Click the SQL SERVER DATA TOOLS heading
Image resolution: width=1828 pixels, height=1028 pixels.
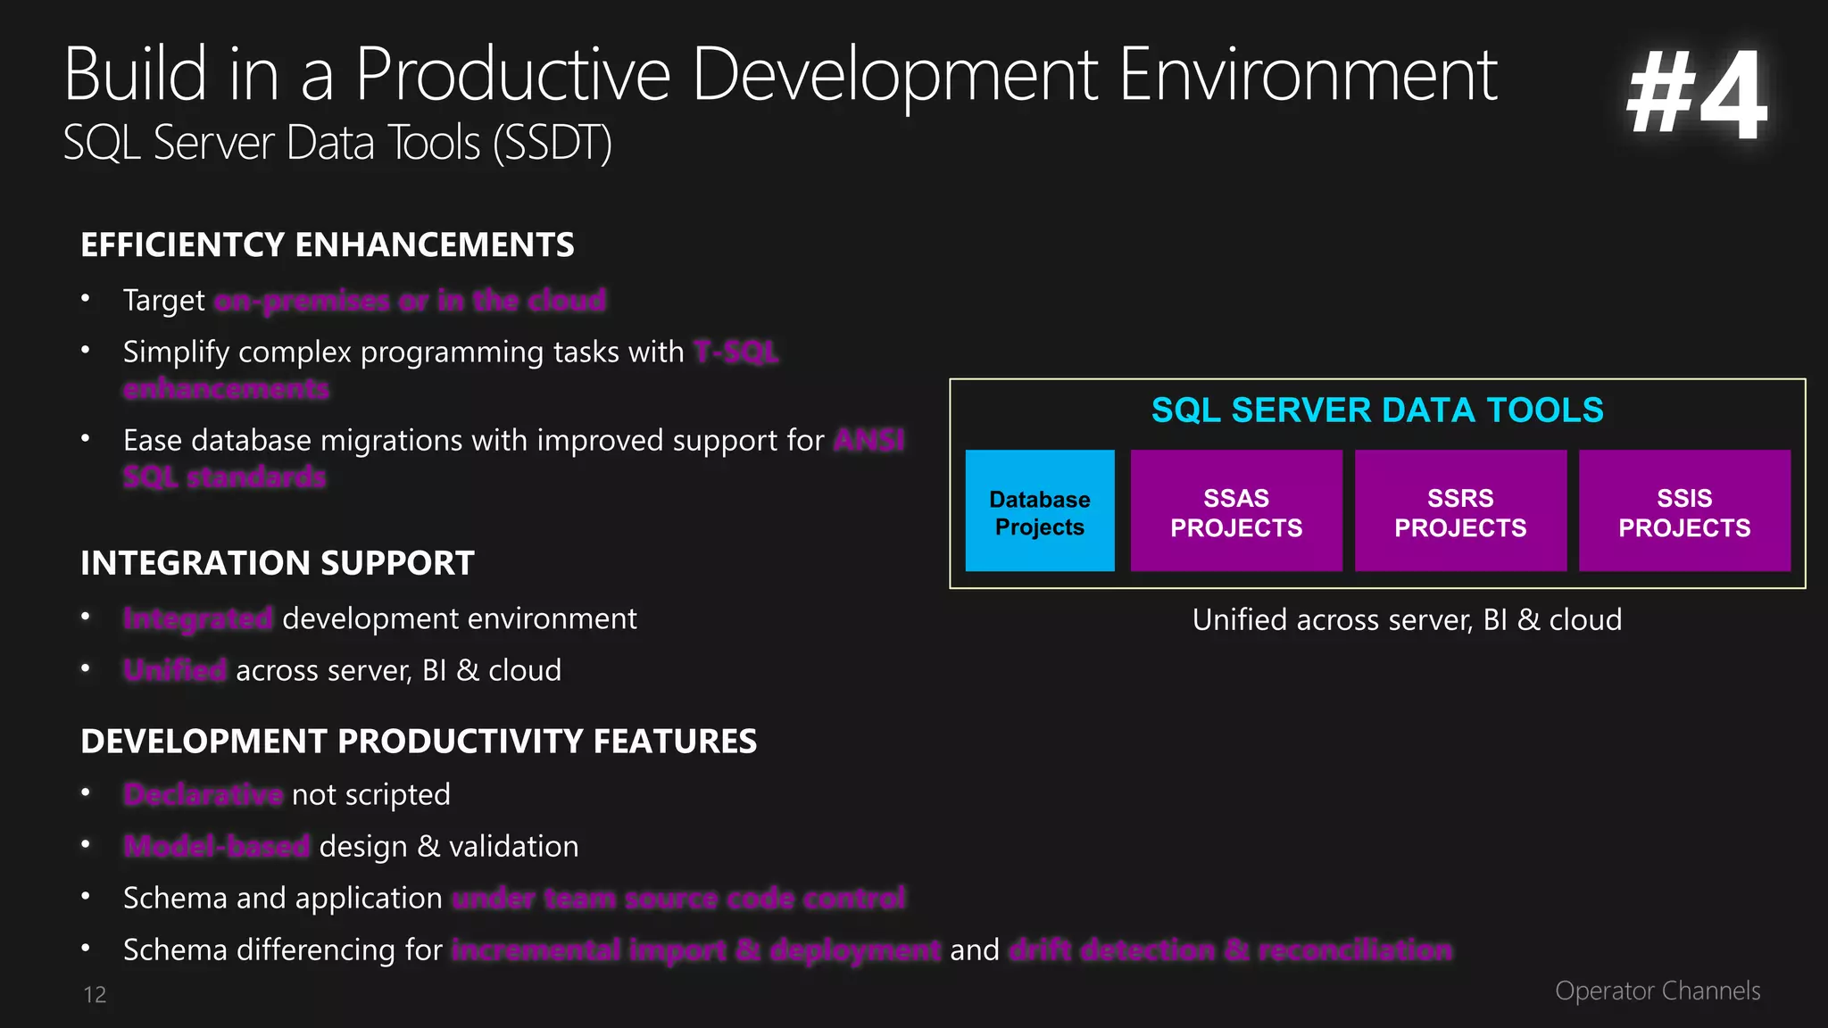coord(1376,410)
